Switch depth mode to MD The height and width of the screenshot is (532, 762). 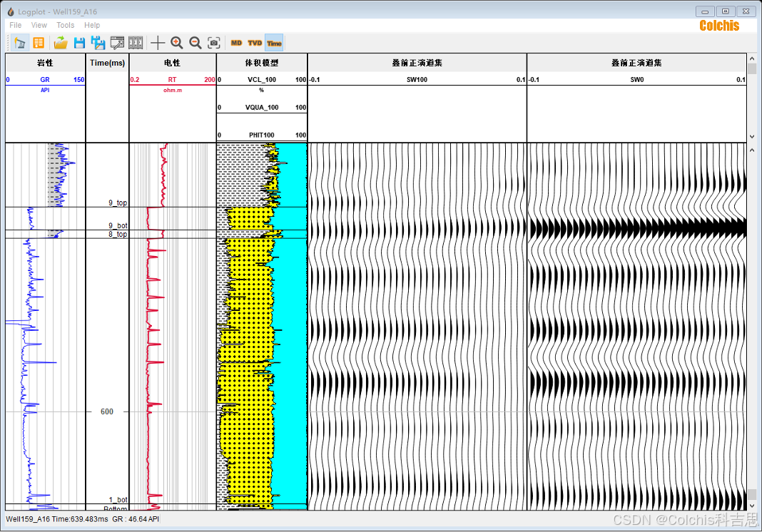tap(236, 43)
